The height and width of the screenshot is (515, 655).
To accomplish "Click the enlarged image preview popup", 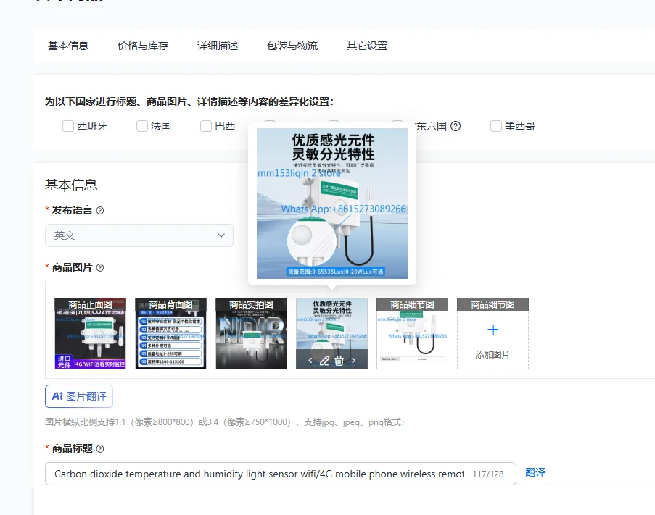I will [332, 204].
